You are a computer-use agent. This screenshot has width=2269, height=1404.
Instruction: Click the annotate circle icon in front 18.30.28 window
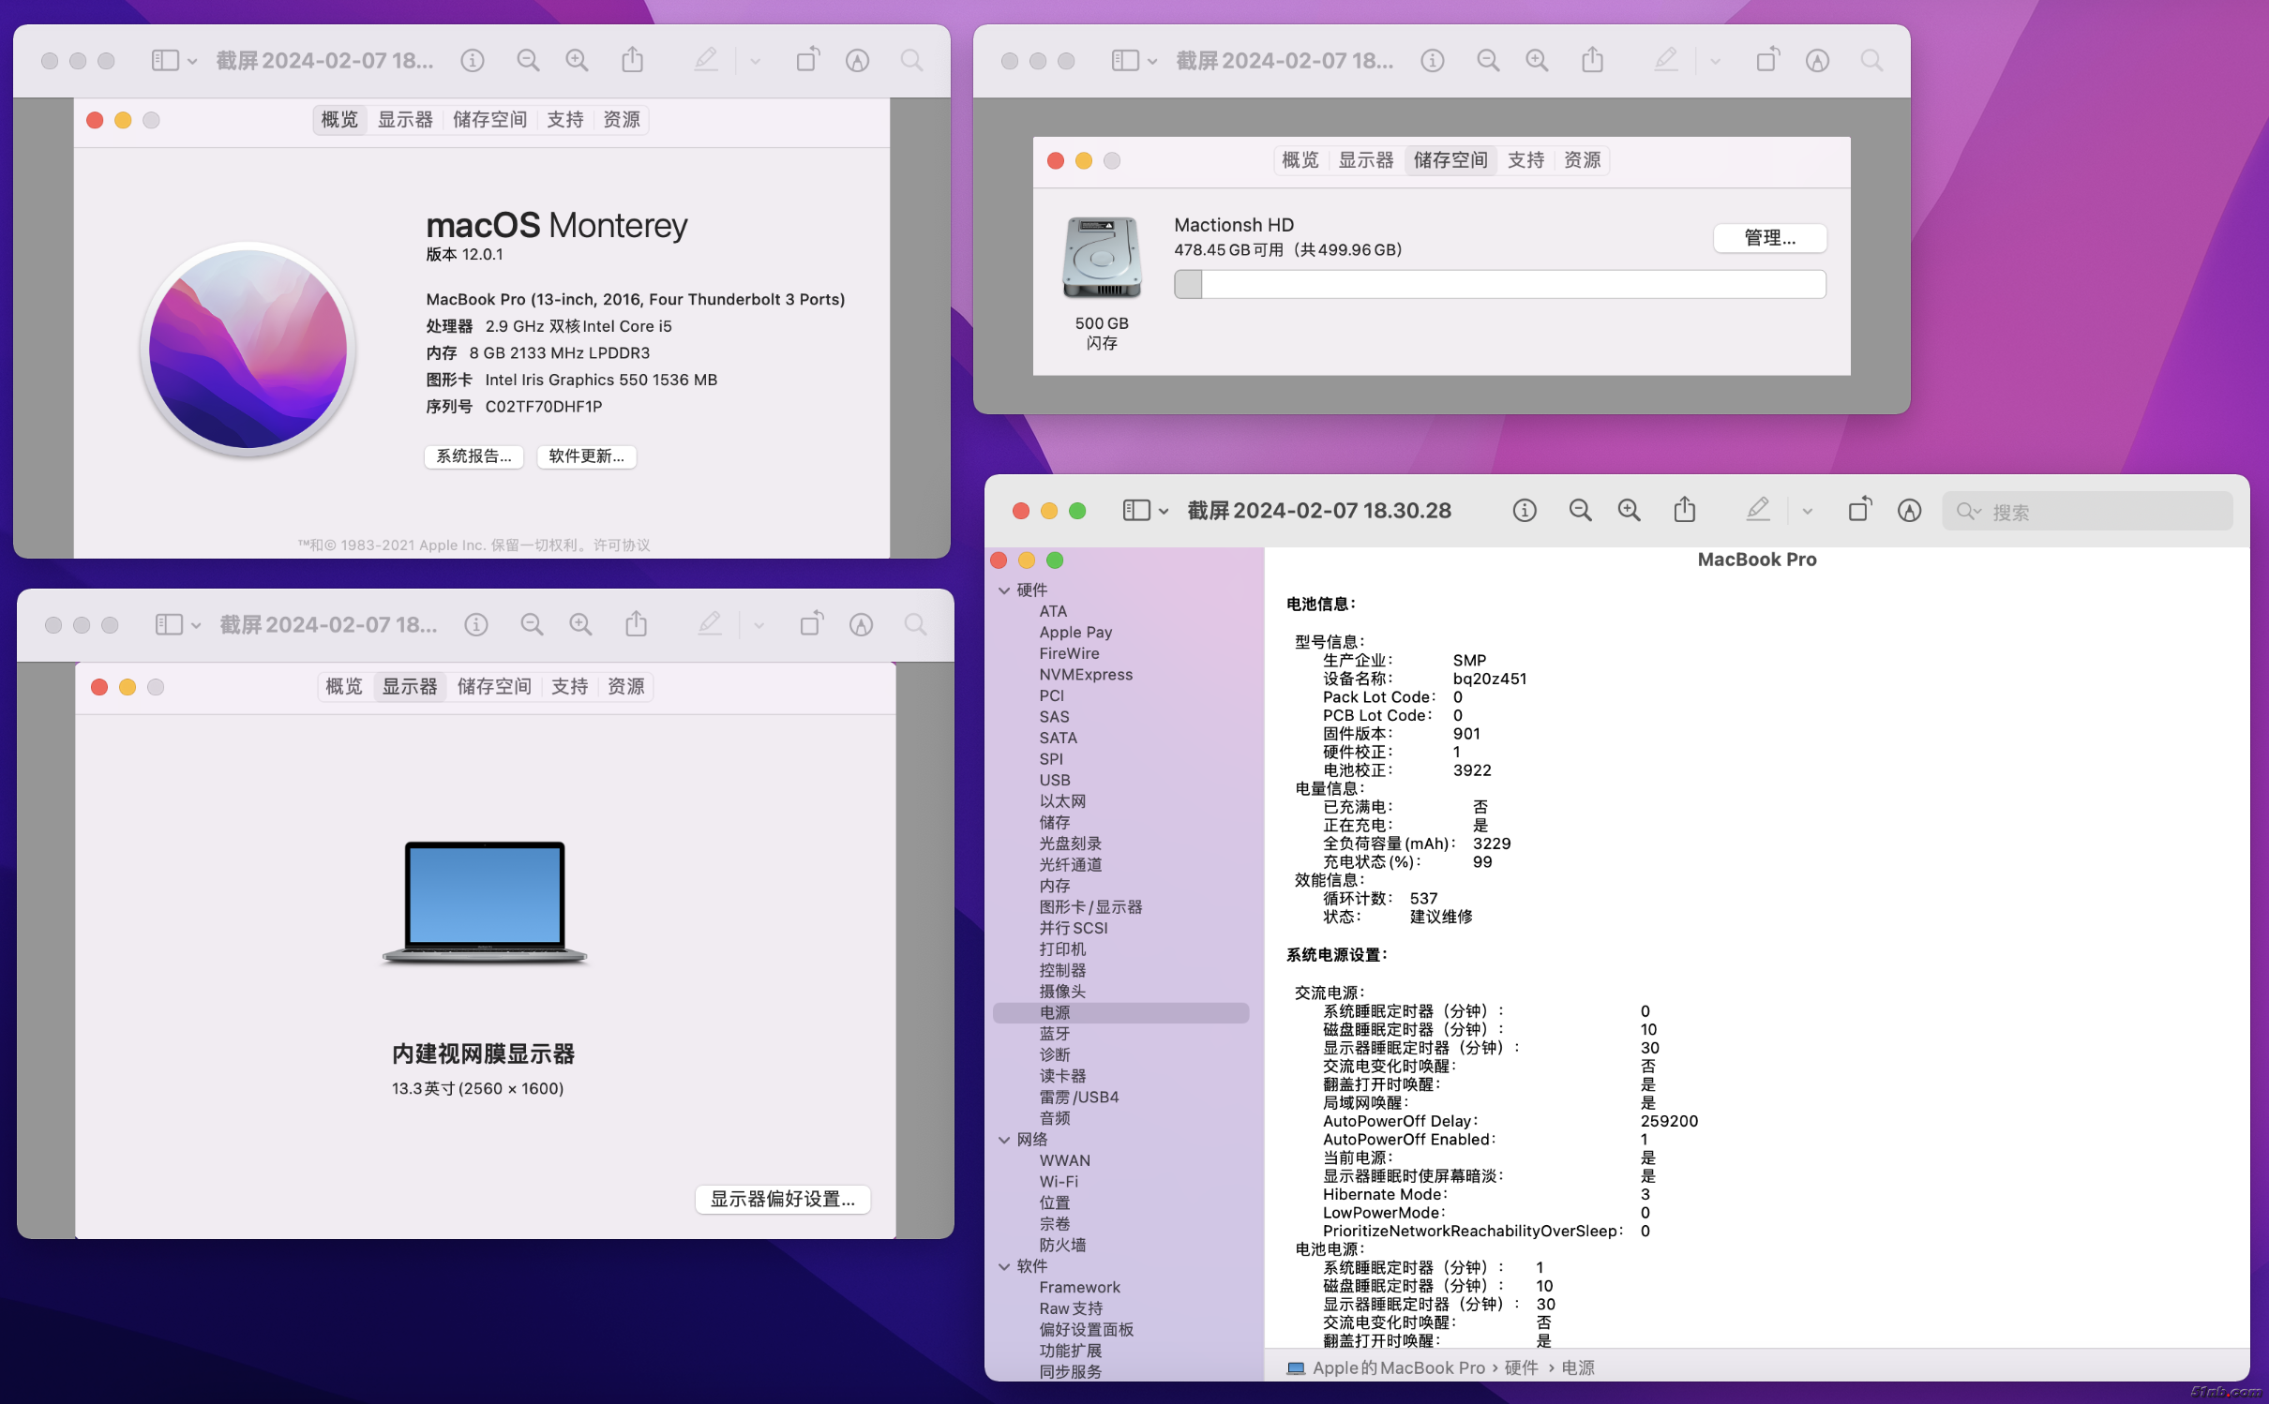pos(1909,510)
